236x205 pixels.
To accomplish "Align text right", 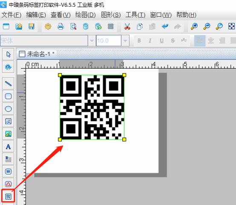I will 222,41.
